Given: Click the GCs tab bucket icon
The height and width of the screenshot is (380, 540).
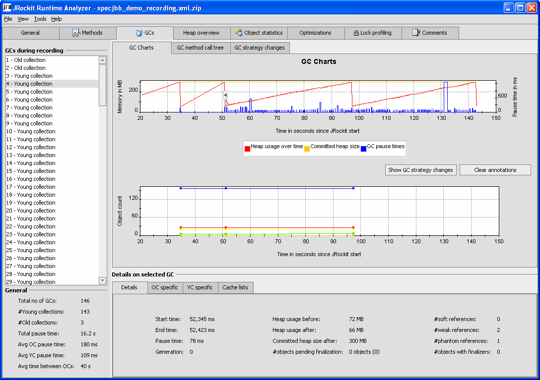Looking at the screenshot, I should [x=139, y=33].
